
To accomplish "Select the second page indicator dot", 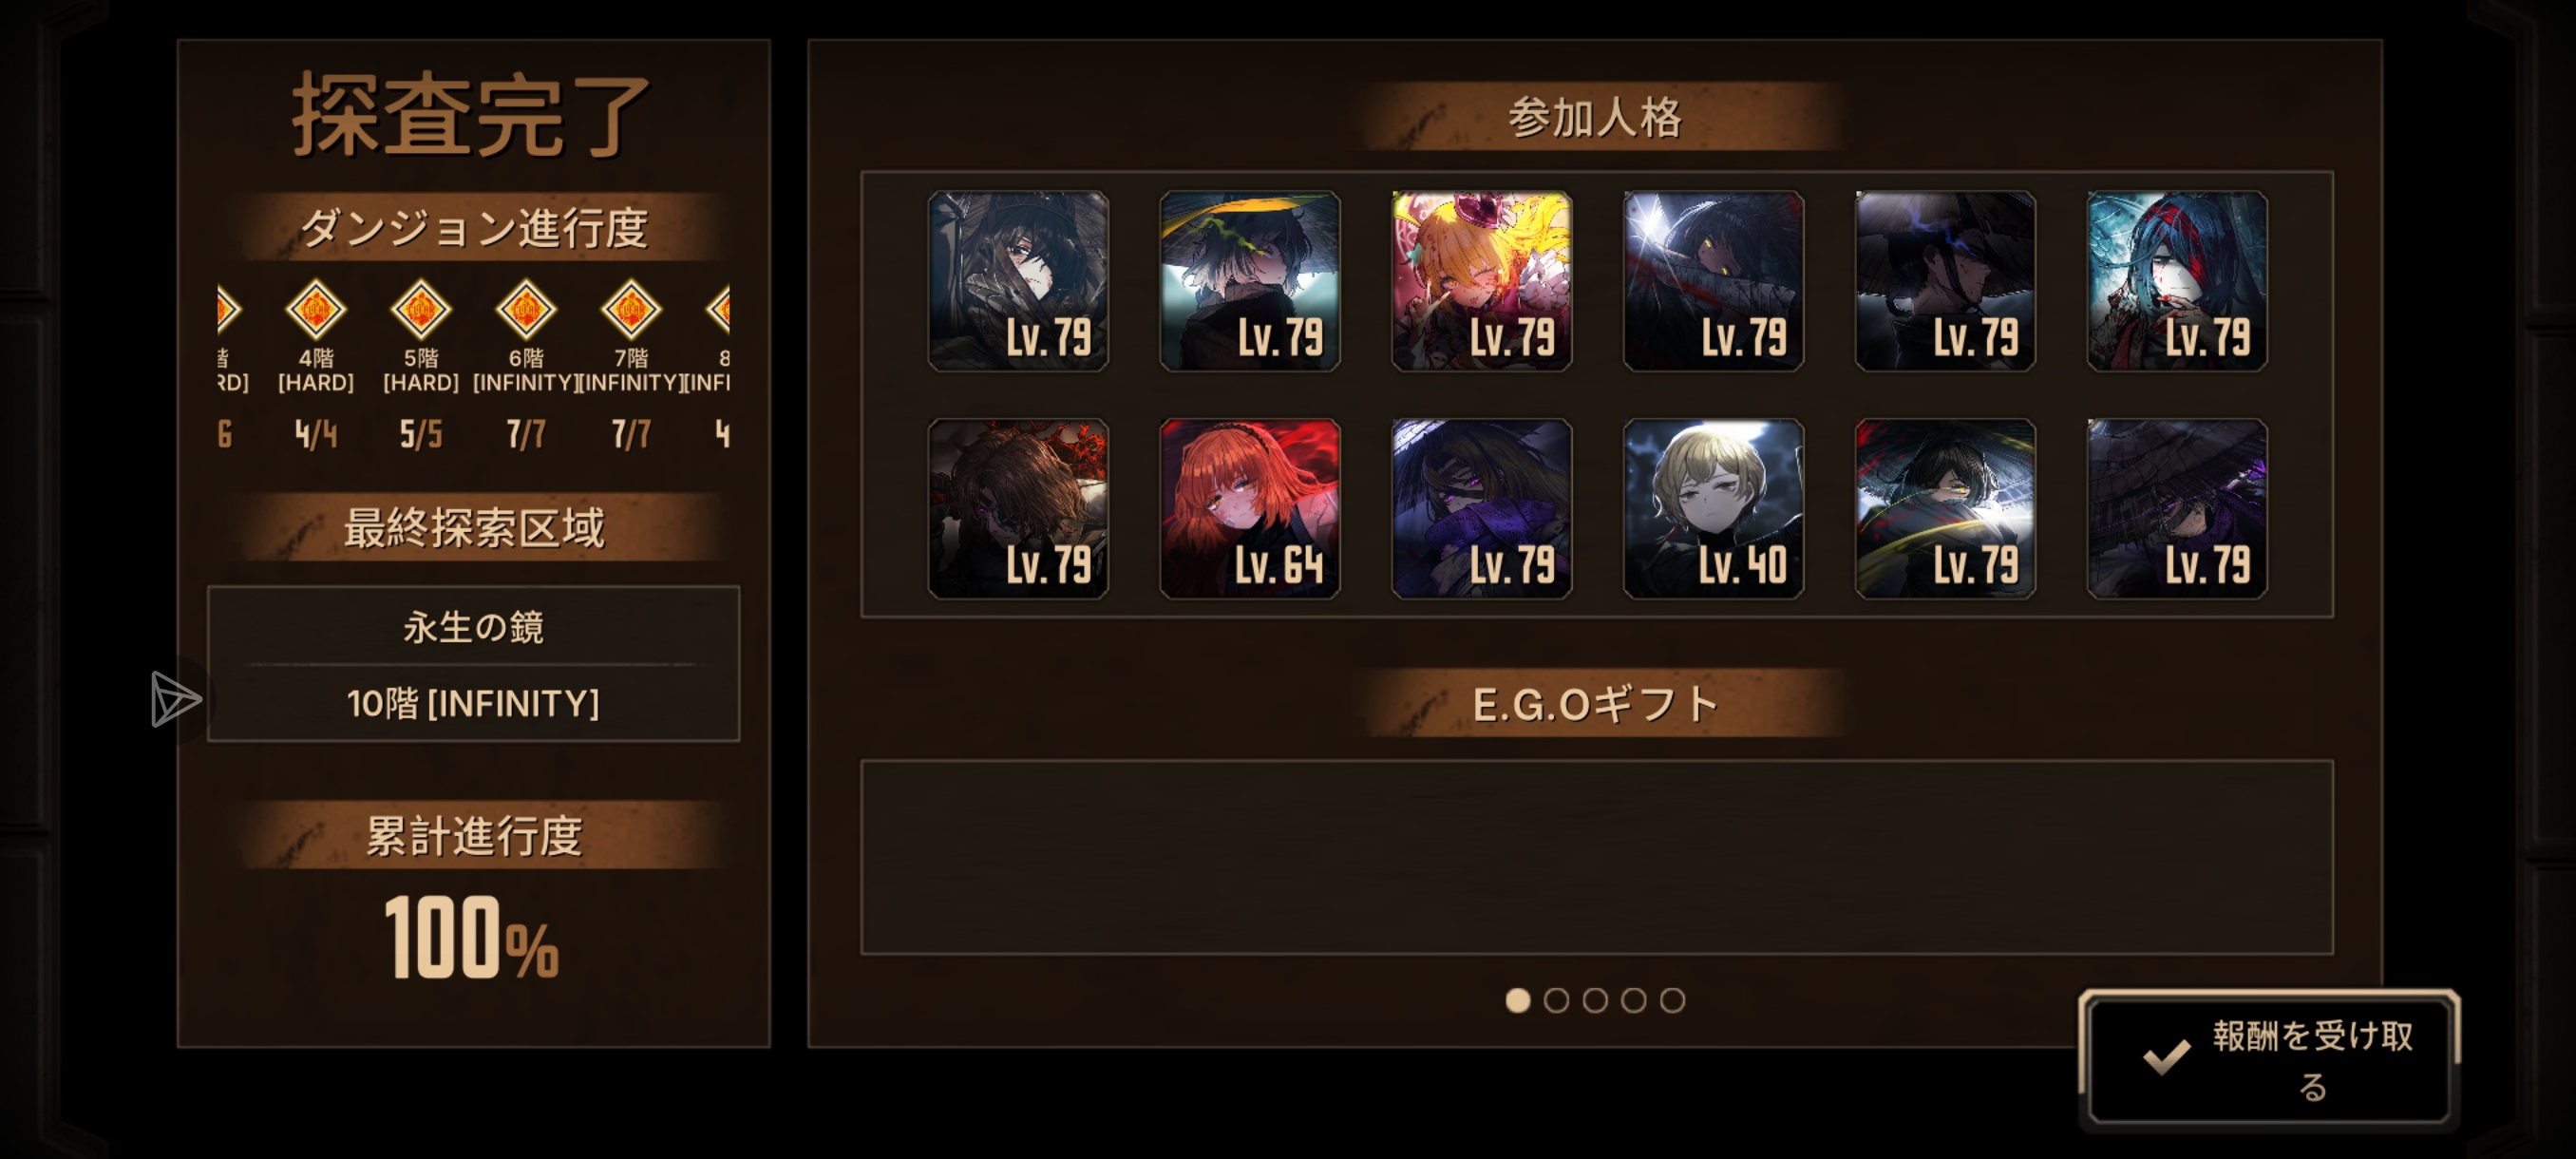I will tap(1556, 1000).
